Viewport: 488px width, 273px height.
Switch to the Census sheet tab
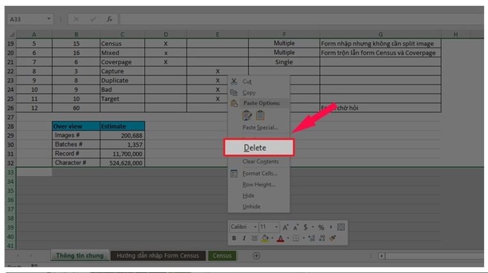(222, 256)
